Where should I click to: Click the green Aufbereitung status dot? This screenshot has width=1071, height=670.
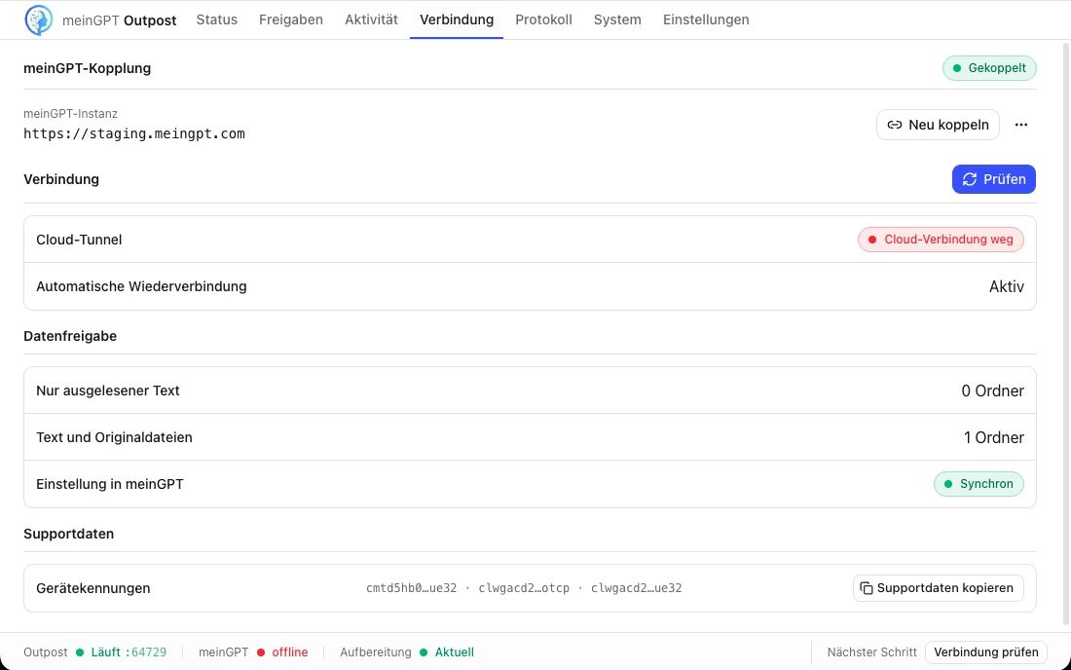click(424, 652)
